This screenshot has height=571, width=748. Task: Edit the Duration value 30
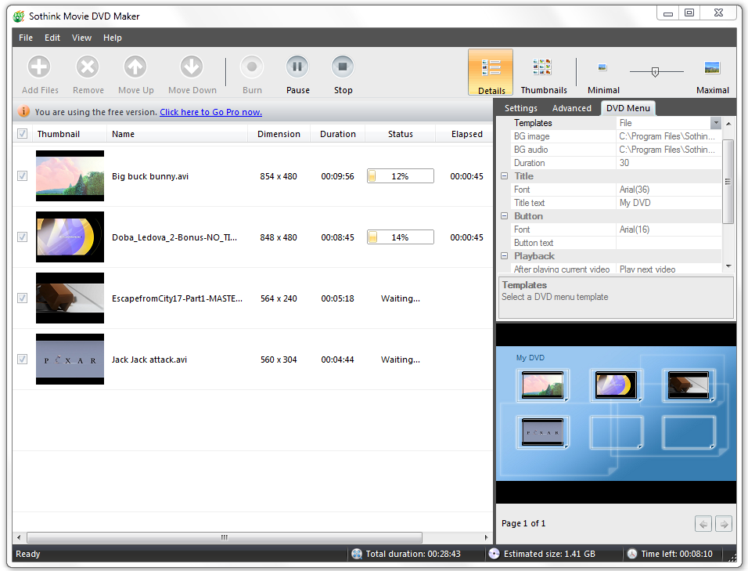[x=668, y=163]
